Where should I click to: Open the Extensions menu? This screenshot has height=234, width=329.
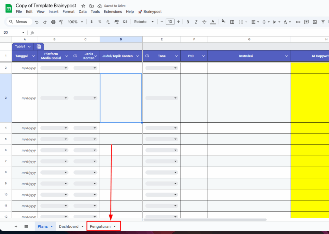pyautogui.click(x=113, y=12)
